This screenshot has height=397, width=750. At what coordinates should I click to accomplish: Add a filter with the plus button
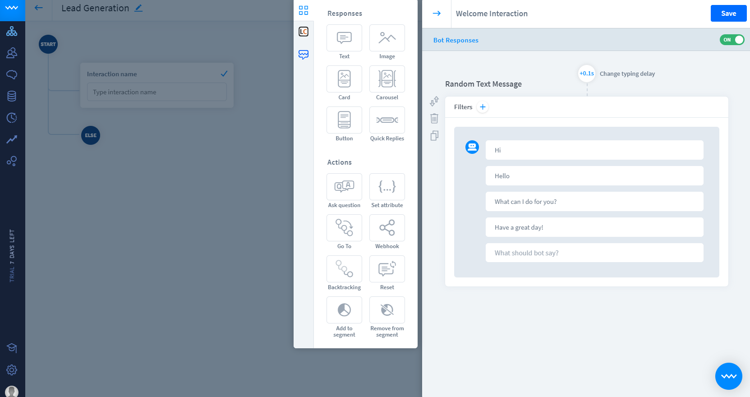pyautogui.click(x=483, y=107)
